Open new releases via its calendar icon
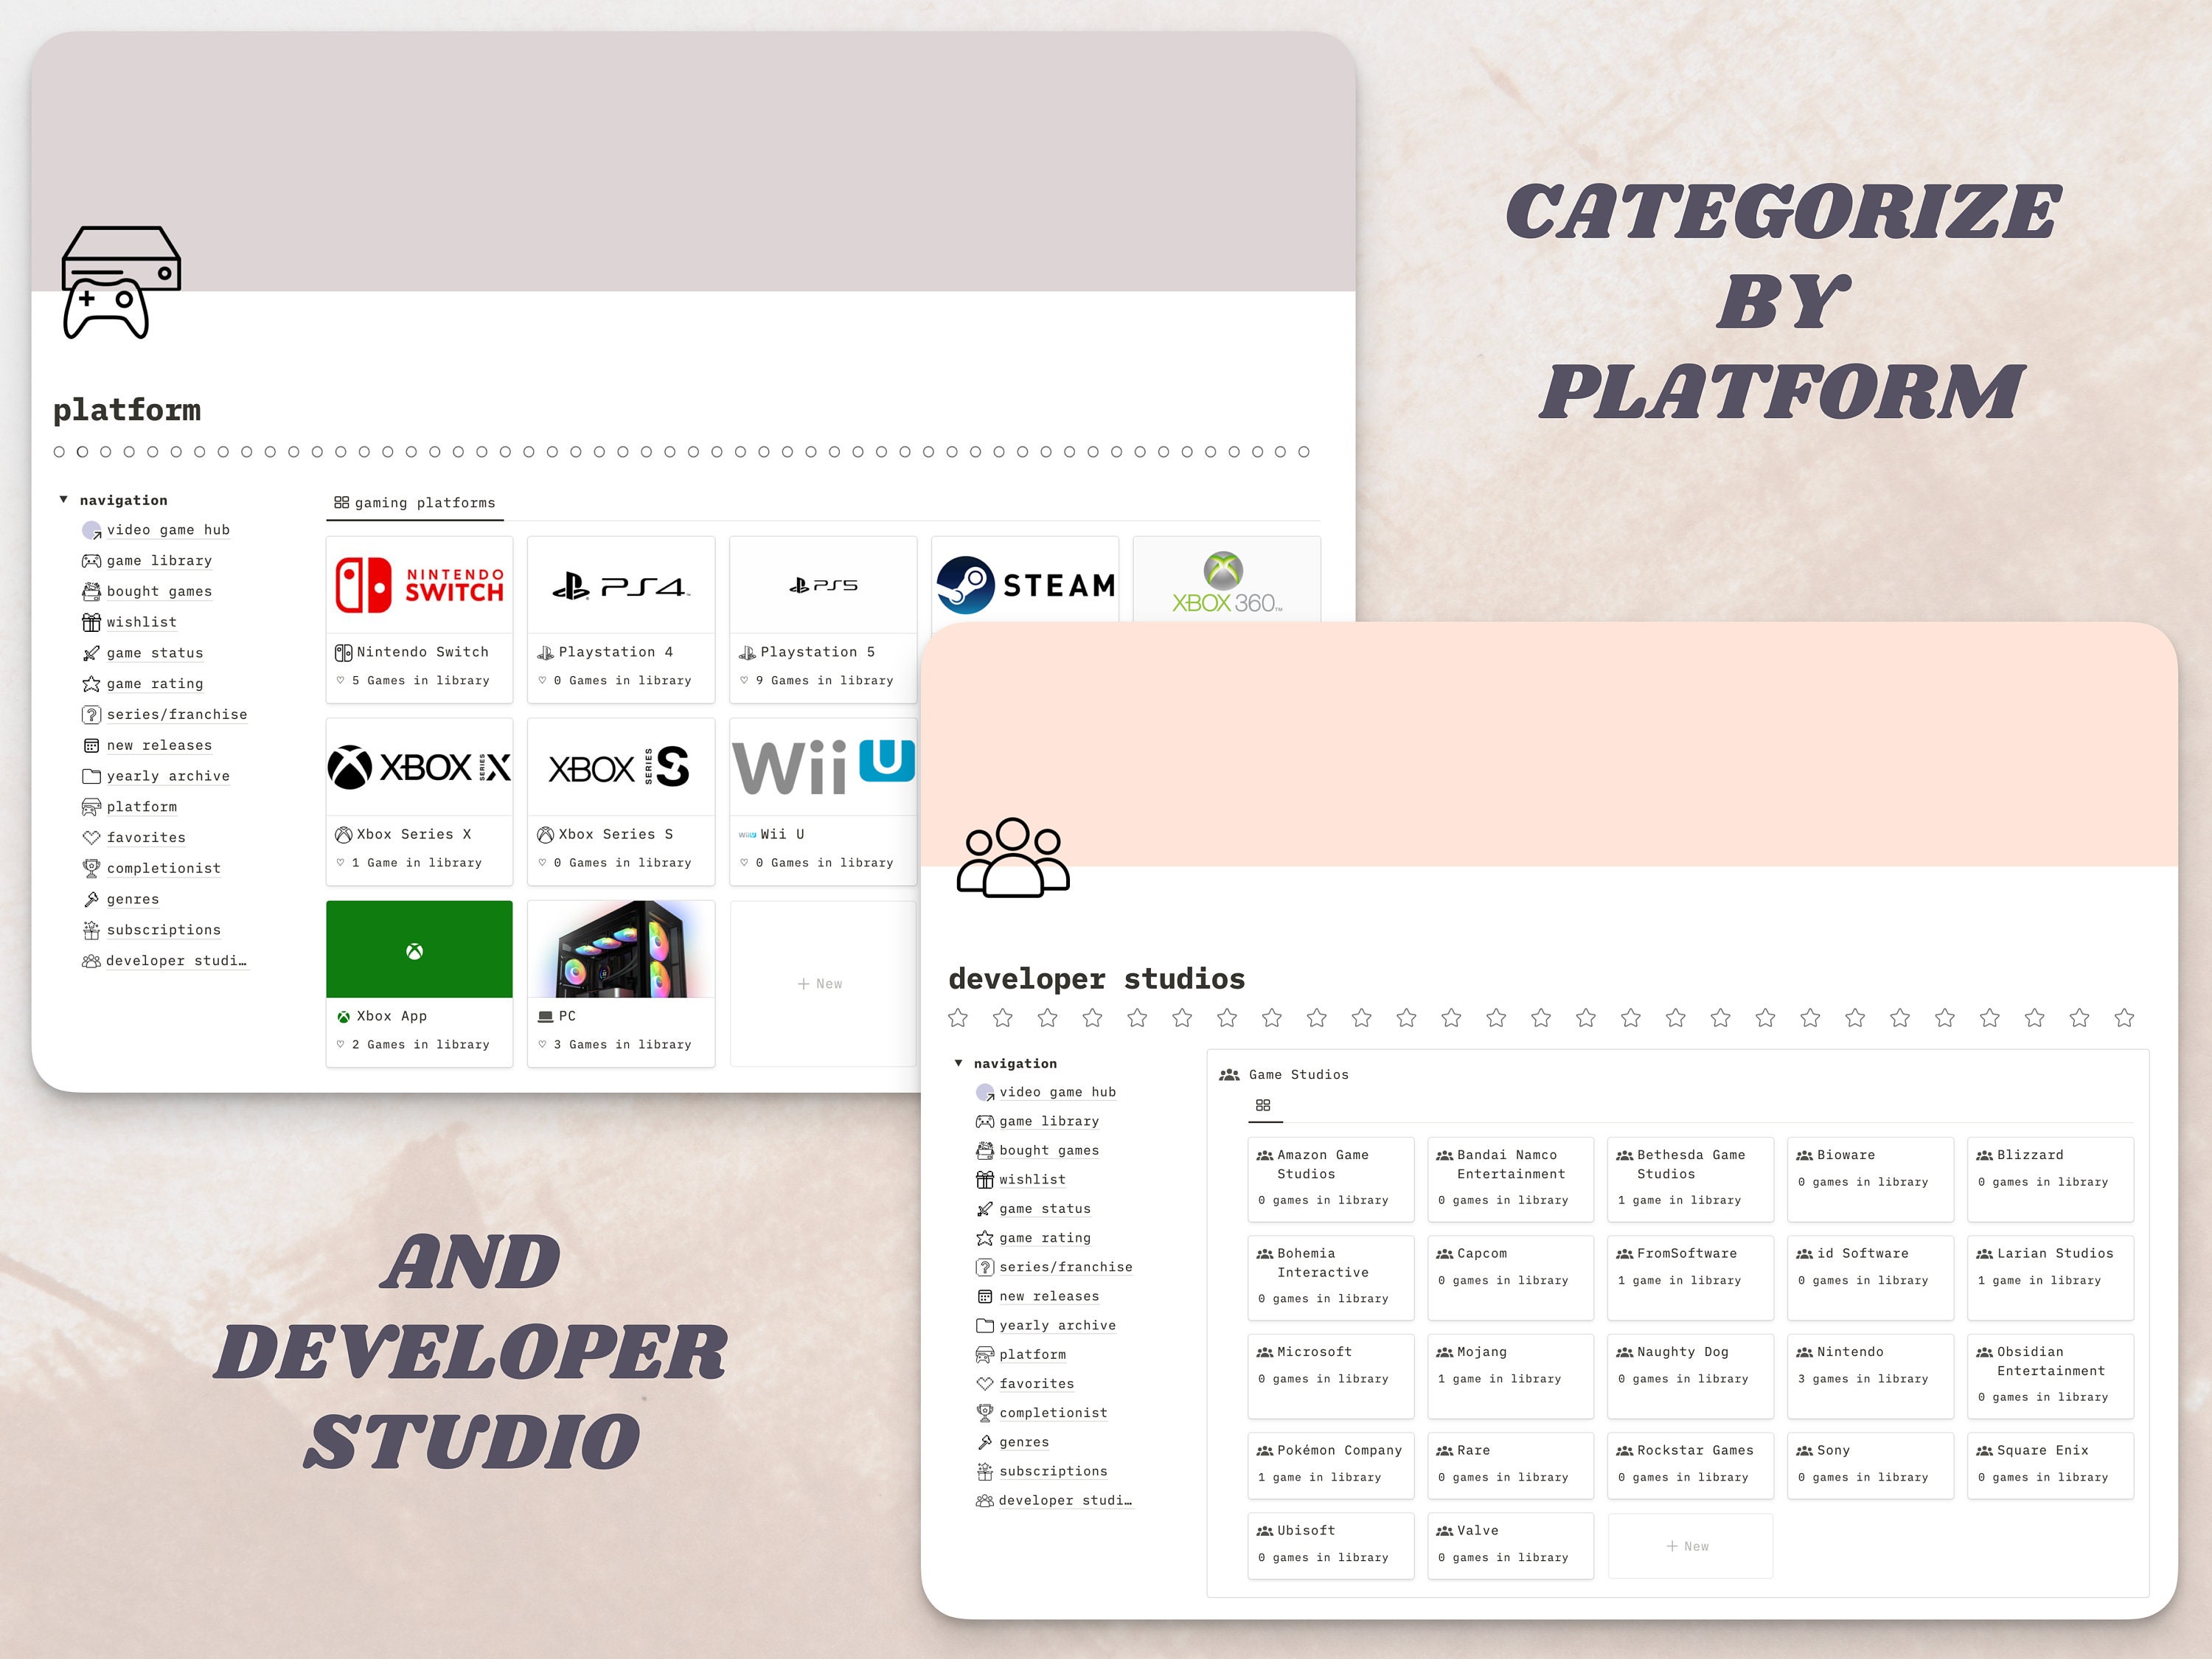Screen dimensions: 2212x1659 click(x=92, y=745)
